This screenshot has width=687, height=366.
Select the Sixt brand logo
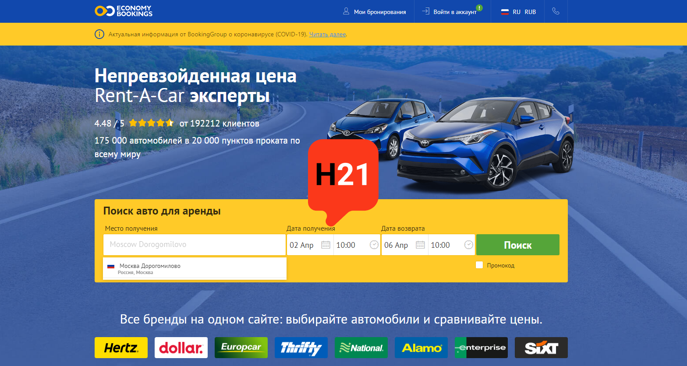coord(541,348)
